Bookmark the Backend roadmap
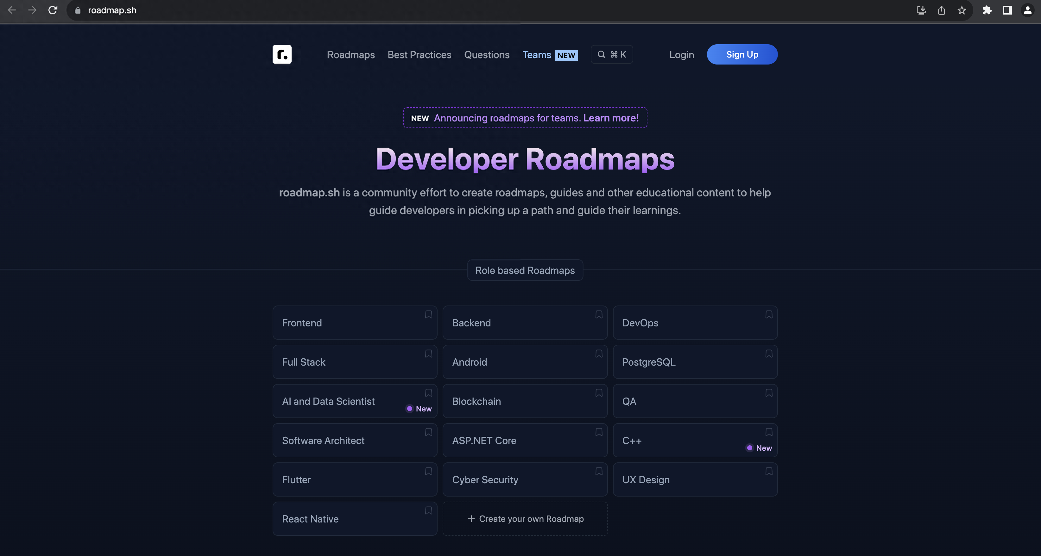Screen dimensions: 1041x556 (599, 315)
